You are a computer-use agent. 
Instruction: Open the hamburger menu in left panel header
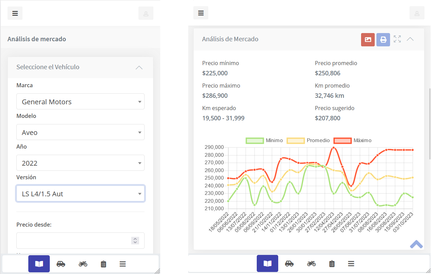pos(15,13)
